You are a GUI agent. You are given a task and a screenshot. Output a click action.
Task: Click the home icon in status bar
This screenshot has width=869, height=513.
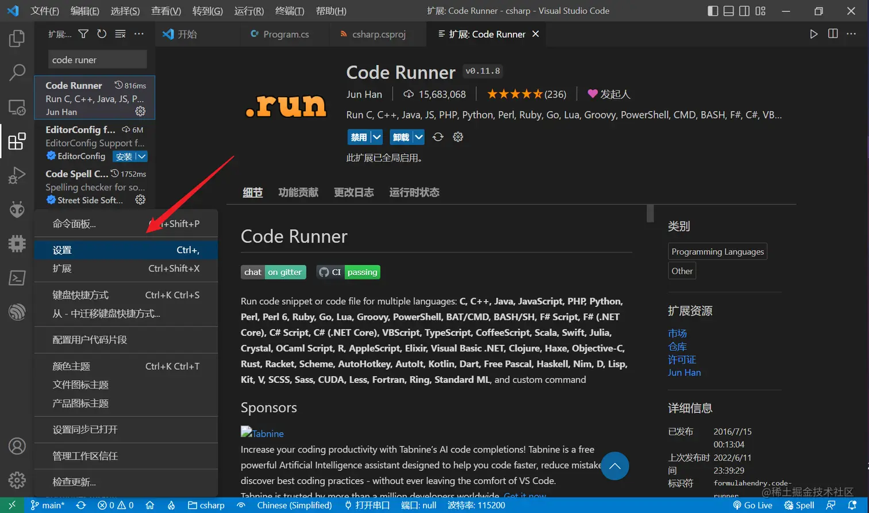coord(150,505)
